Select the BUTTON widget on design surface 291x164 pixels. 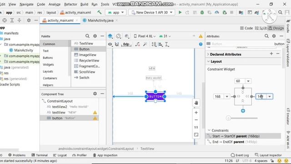click(156, 97)
